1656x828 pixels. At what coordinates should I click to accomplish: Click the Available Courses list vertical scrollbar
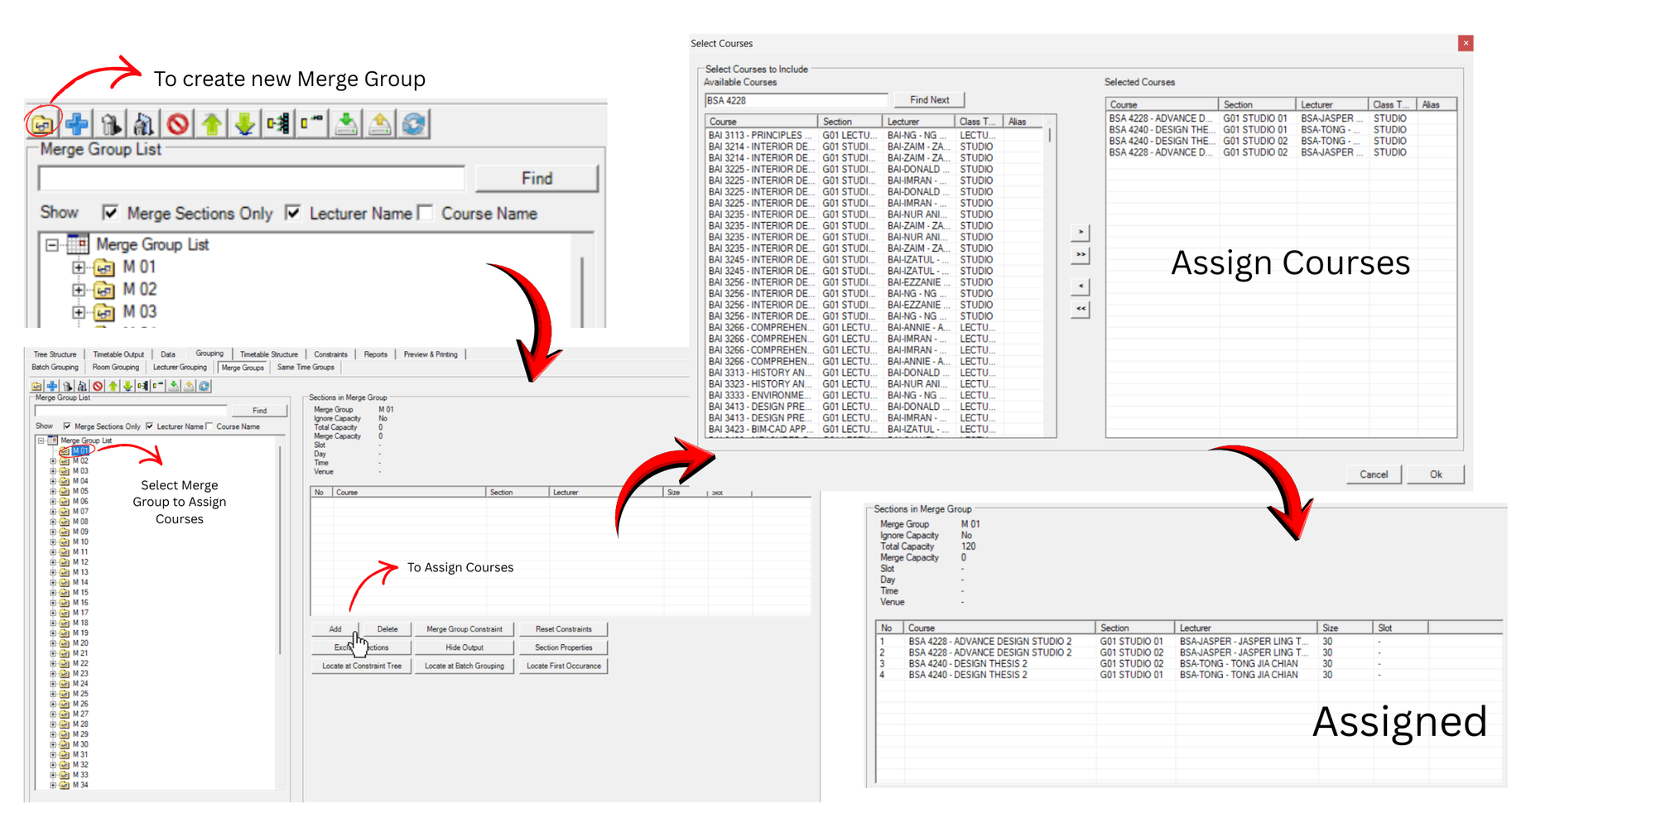tap(1050, 277)
